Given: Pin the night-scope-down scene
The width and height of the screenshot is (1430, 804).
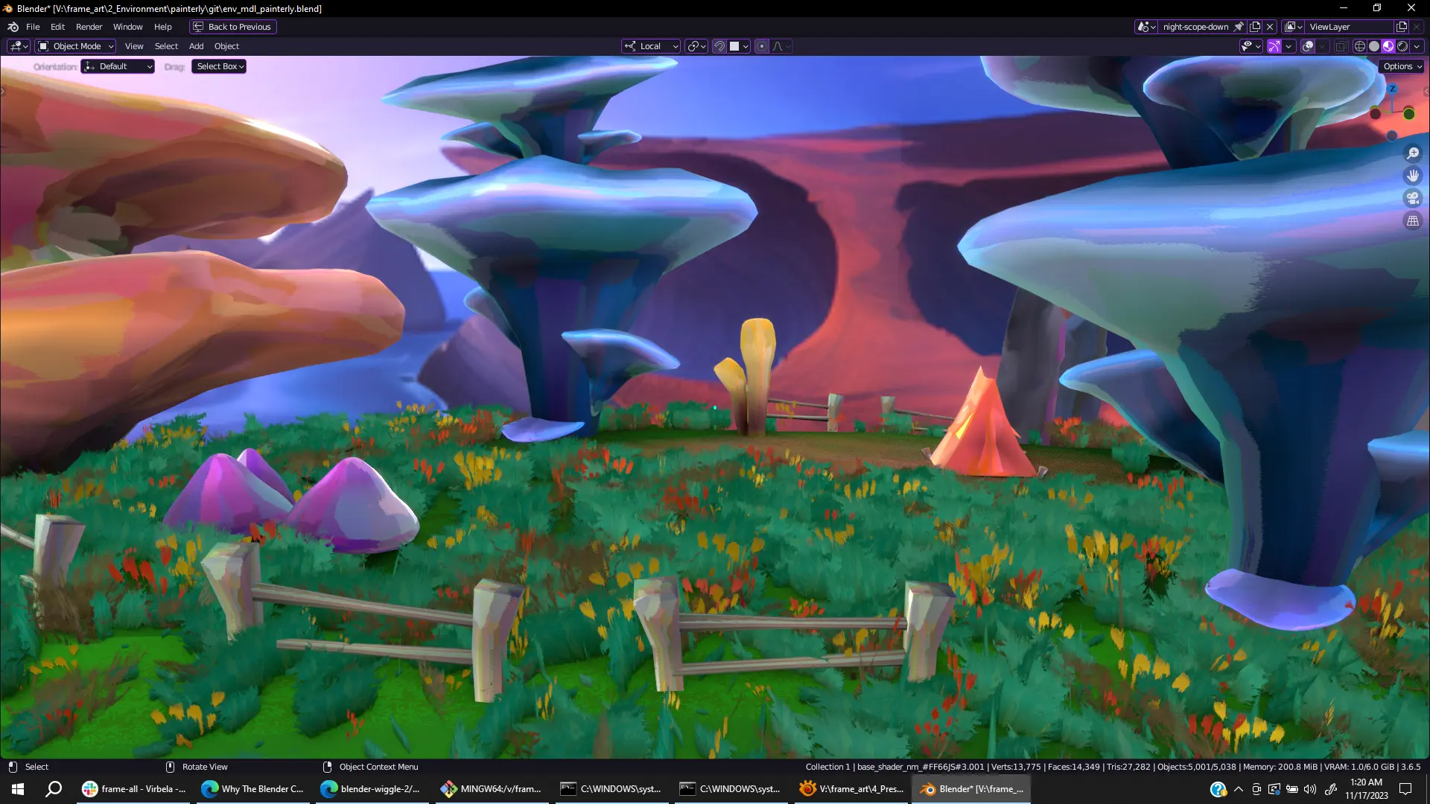Looking at the screenshot, I should coord(1239,27).
